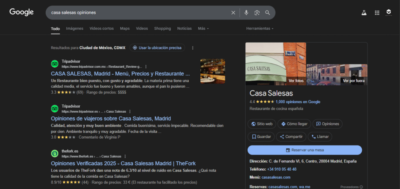Open location results more options dots
The height and width of the screenshot is (189, 400).
(193, 48)
